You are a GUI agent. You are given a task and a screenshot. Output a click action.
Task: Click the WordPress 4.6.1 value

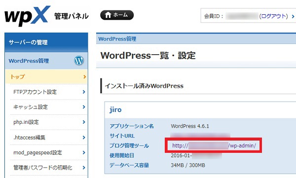190,126
